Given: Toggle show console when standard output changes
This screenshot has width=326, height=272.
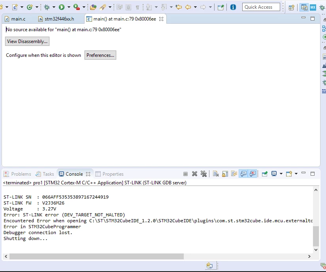Looking at the screenshot, I should tap(243, 174).
